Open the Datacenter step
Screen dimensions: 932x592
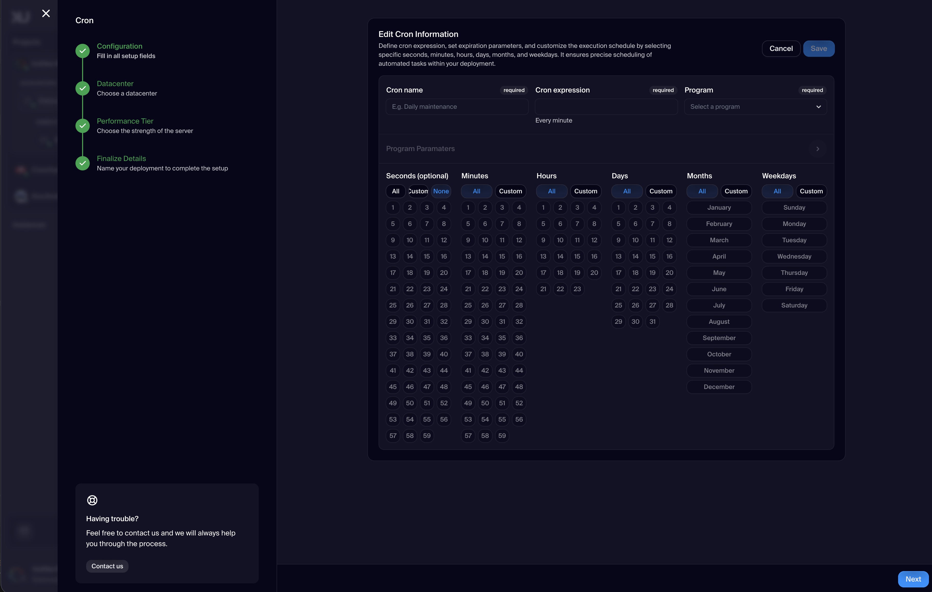coord(115,84)
